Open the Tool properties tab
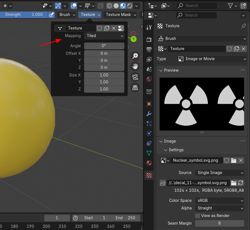This screenshot has height=230, width=250. pyautogui.click(x=149, y=28)
